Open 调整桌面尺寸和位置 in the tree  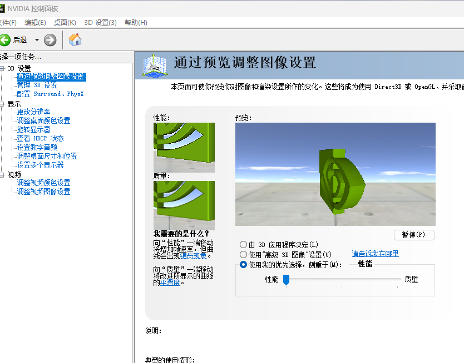pyautogui.click(x=47, y=156)
